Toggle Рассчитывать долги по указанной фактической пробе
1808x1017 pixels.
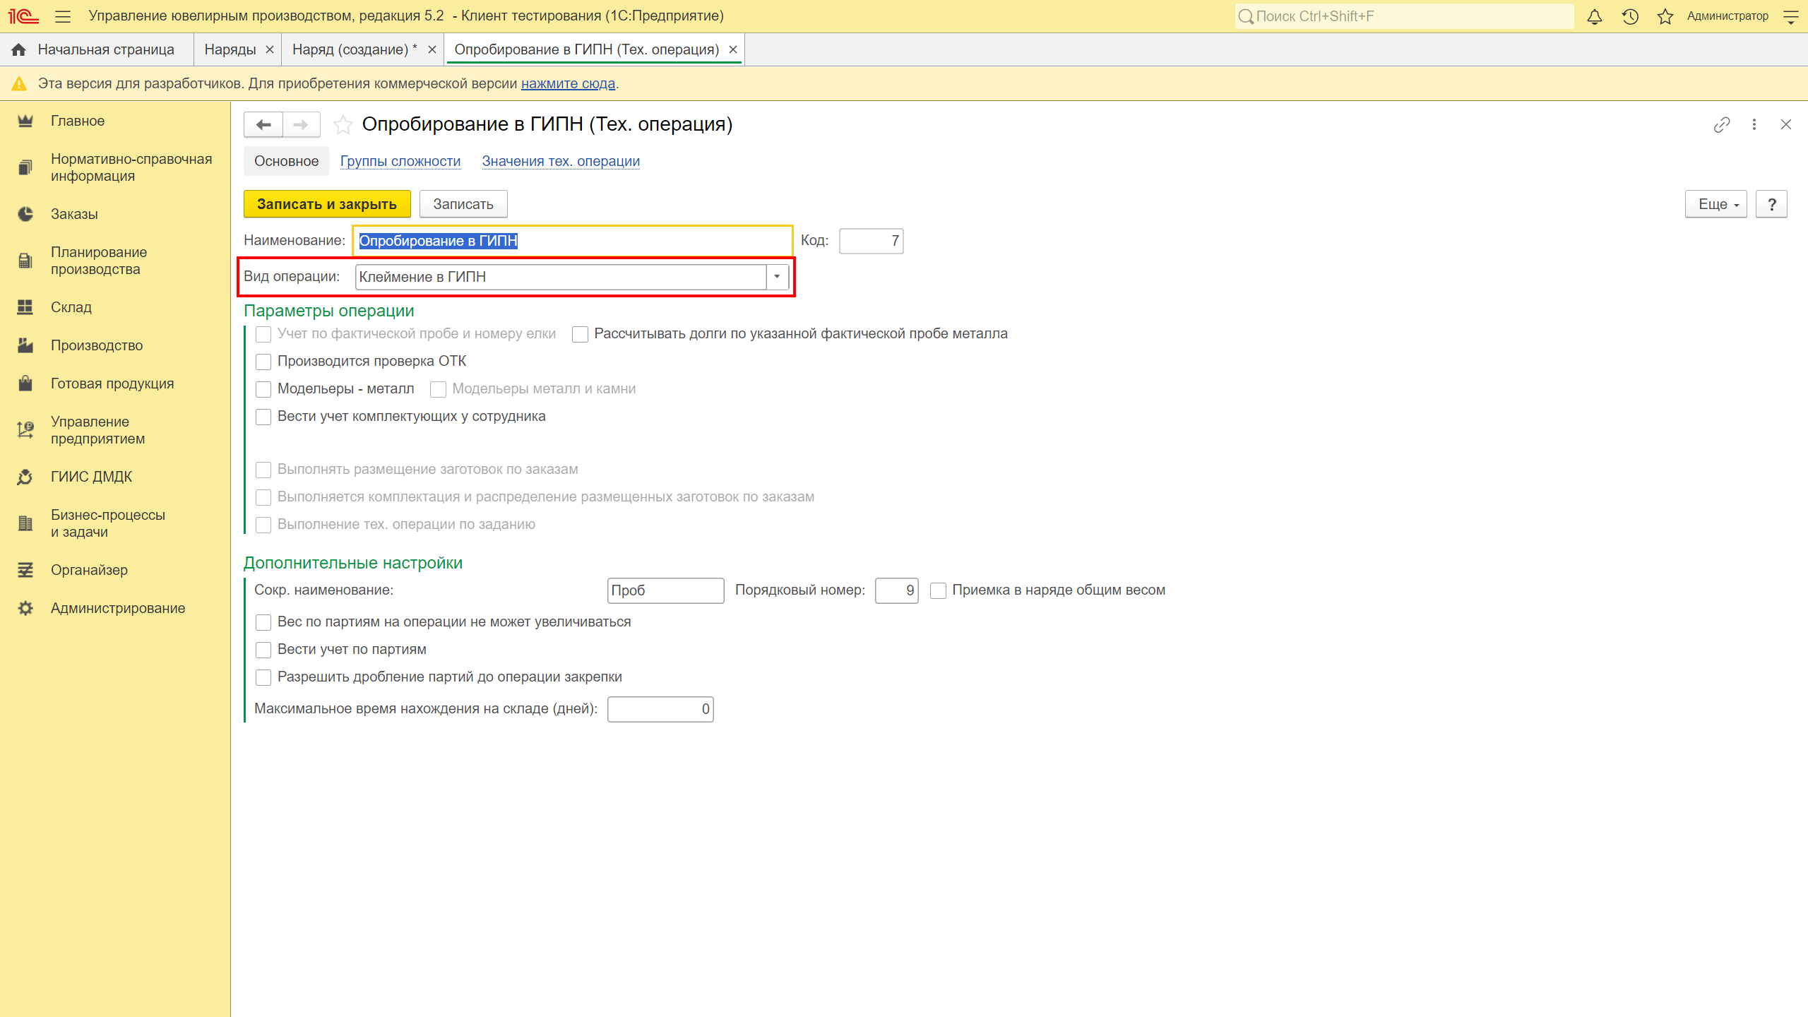(580, 334)
